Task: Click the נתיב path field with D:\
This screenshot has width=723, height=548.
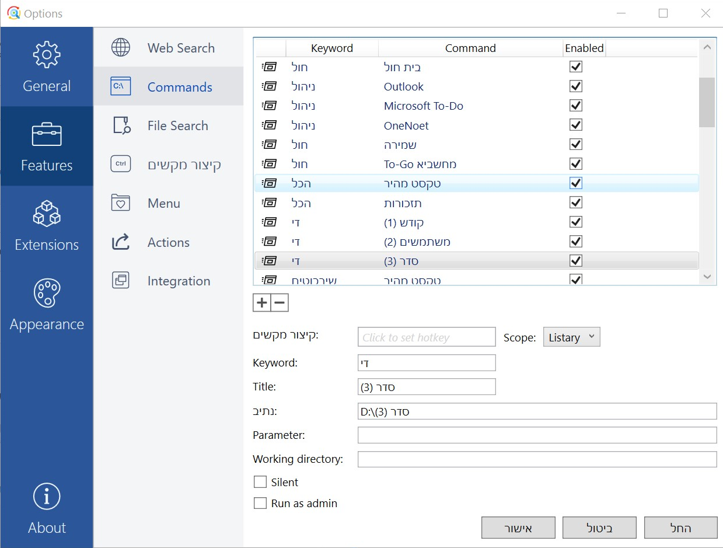Action: point(537,411)
